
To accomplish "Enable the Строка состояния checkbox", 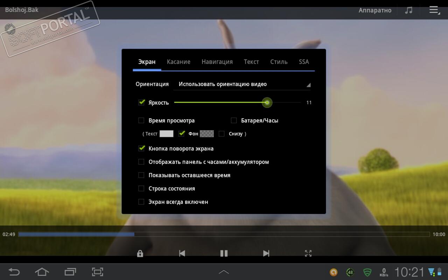I will [x=141, y=189].
